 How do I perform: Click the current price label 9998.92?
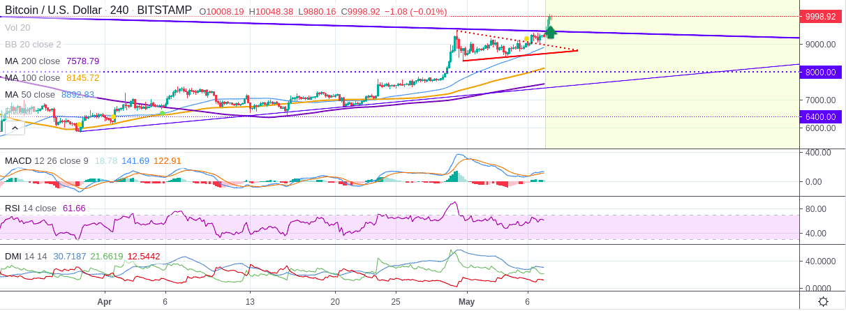point(821,17)
